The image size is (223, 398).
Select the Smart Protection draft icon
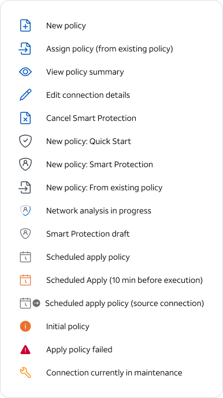[x=25, y=234]
